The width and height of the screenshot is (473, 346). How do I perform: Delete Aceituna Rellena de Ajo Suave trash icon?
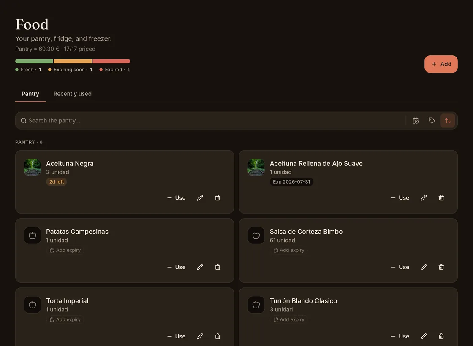(441, 198)
